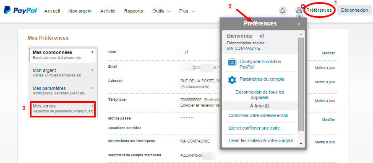Open the Activité page
This screenshot has width=373, height=163.
click(x=108, y=11)
